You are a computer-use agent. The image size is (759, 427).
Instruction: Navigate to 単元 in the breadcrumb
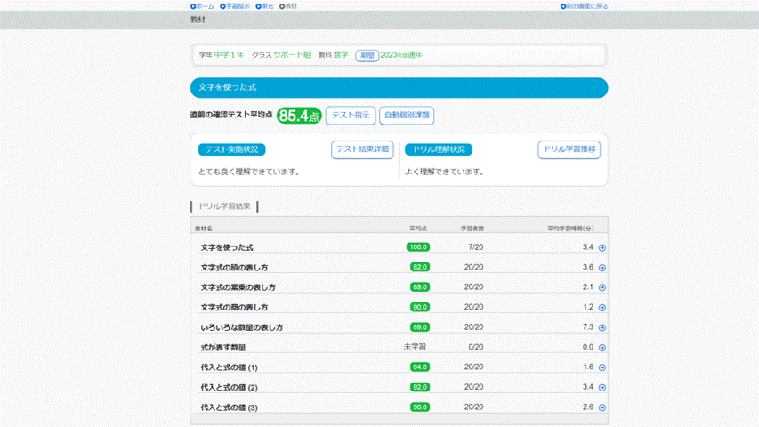point(264,6)
